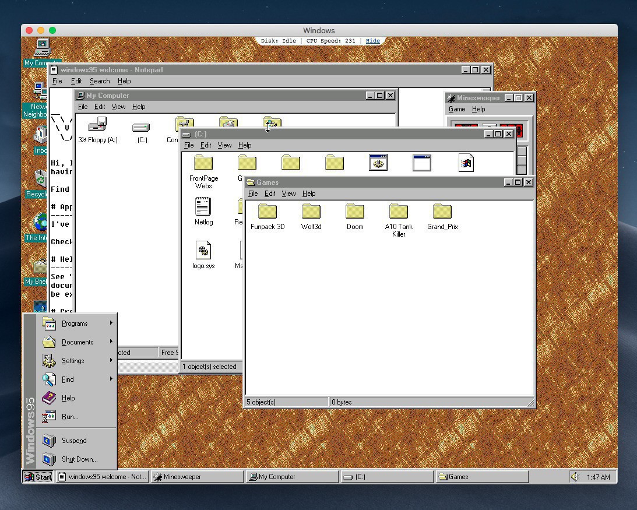Image resolution: width=637 pixels, height=510 pixels.
Task: Open the Doom folder in Games
Action: 354,212
